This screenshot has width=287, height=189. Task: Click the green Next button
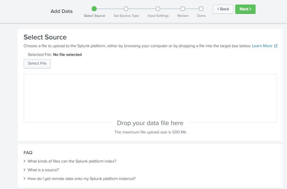pyautogui.click(x=245, y=9)
